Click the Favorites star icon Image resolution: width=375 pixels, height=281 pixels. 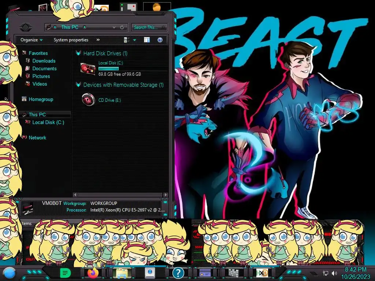[24, 53]
